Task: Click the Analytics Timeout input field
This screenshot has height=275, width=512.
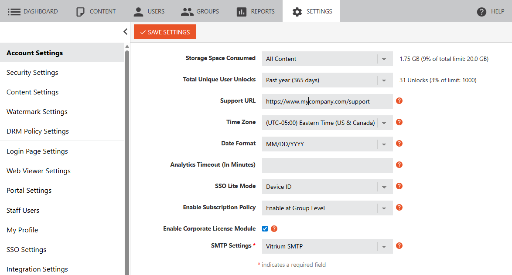Action: tap(327, 165)
